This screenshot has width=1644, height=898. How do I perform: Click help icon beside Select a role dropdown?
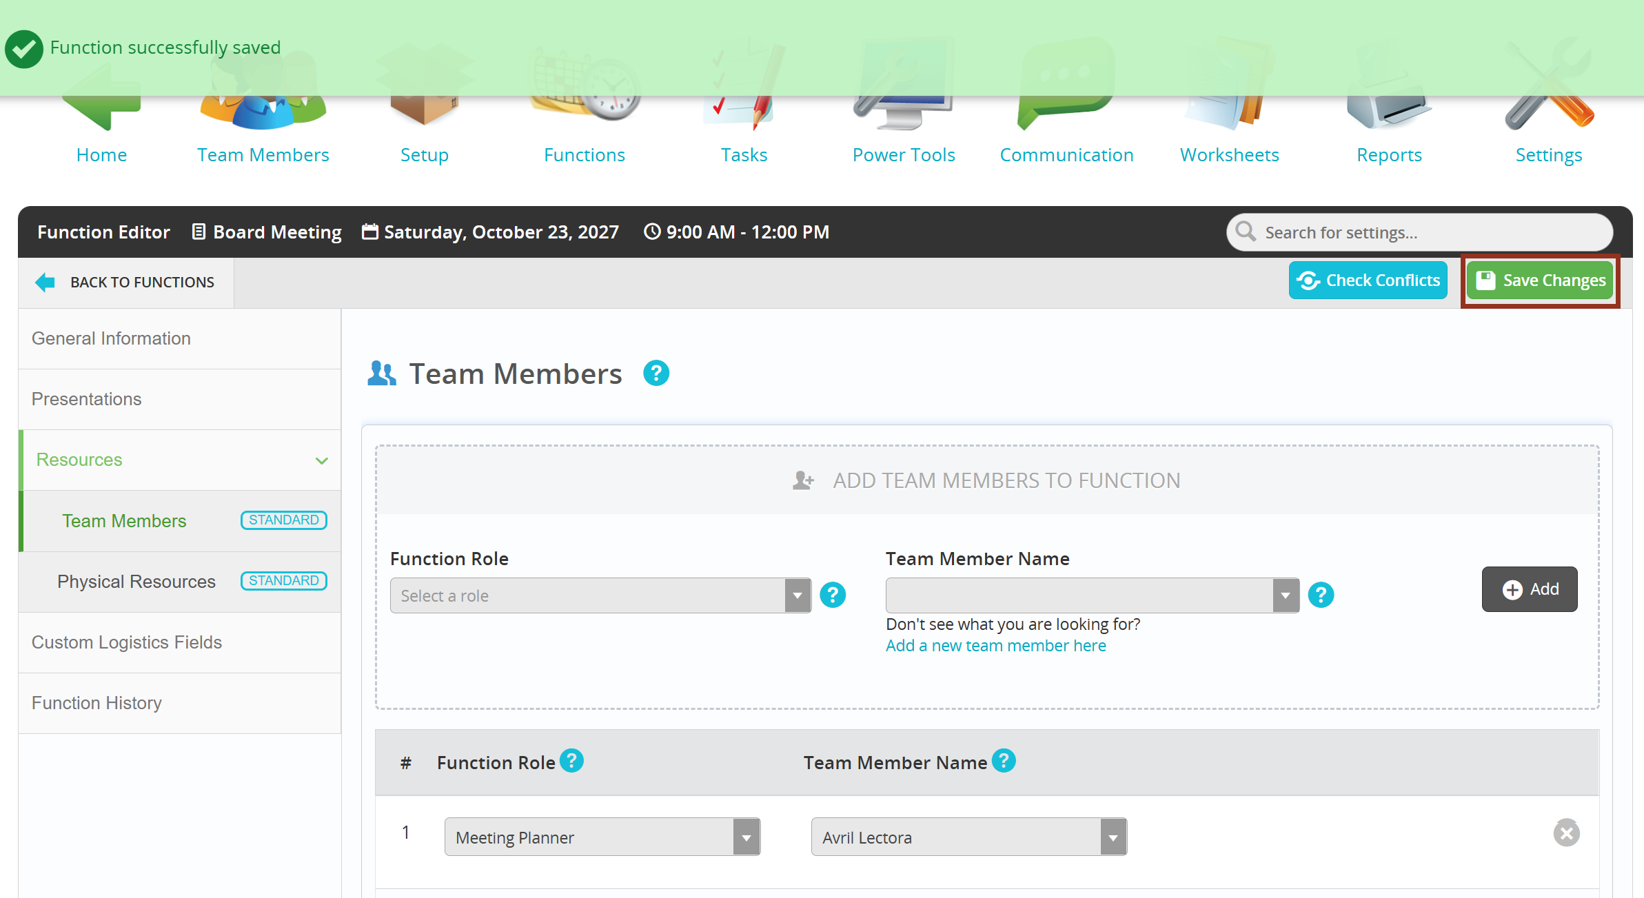coord(833,595)
